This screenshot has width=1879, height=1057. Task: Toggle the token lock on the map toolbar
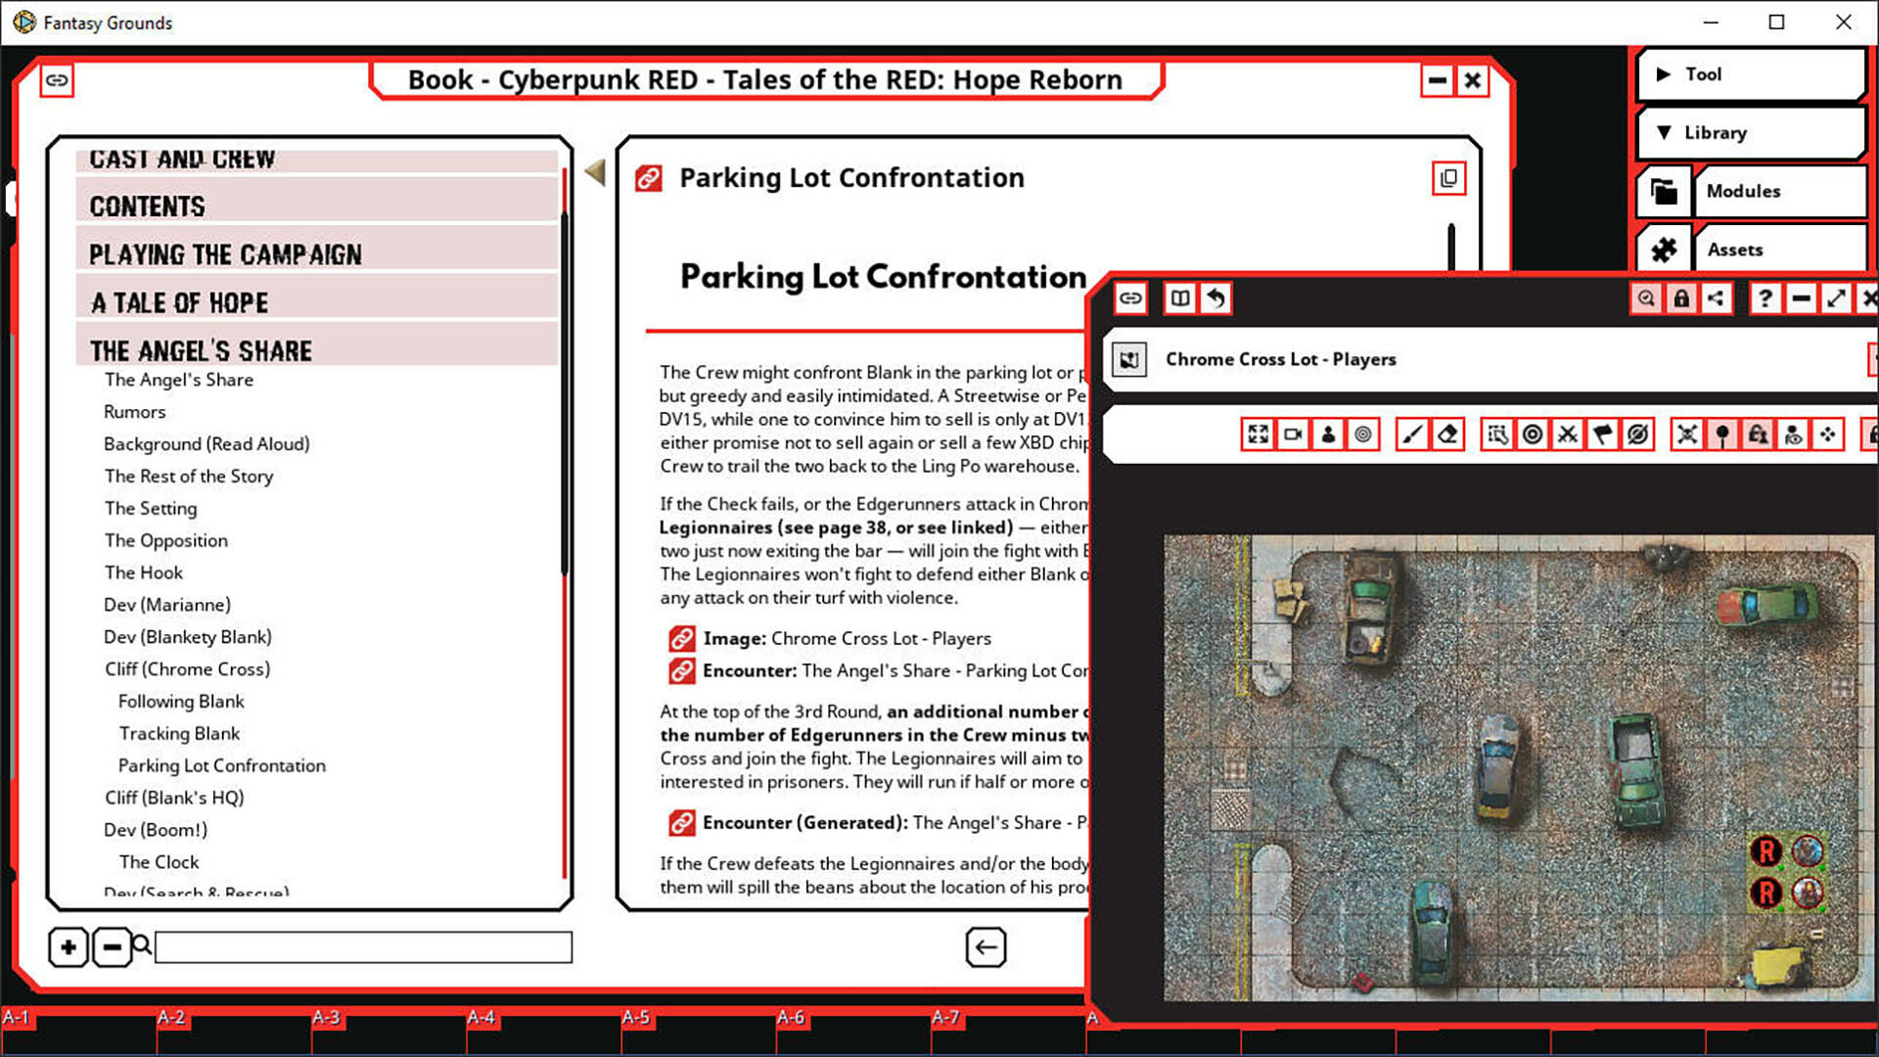coord(1759,434)
